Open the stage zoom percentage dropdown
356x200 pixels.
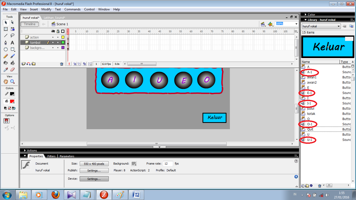(x=296, y=24)
